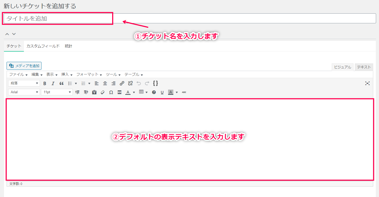Click the down chevron above the tabs
379x197 pixels.
coord(14,34)
